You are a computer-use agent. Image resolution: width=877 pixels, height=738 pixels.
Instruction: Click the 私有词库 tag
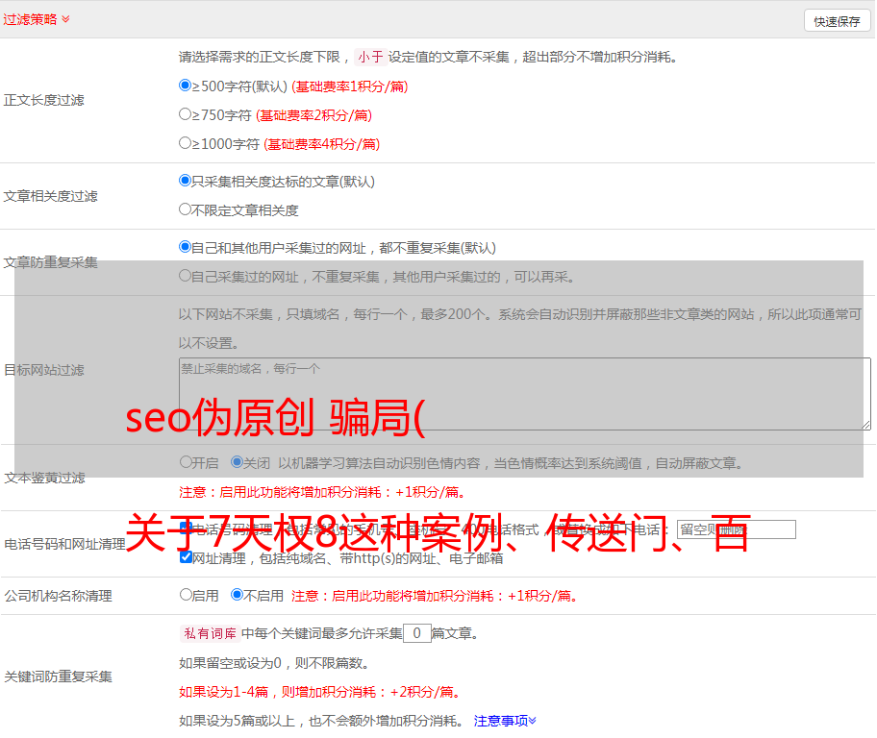click(x=211, y=633)
